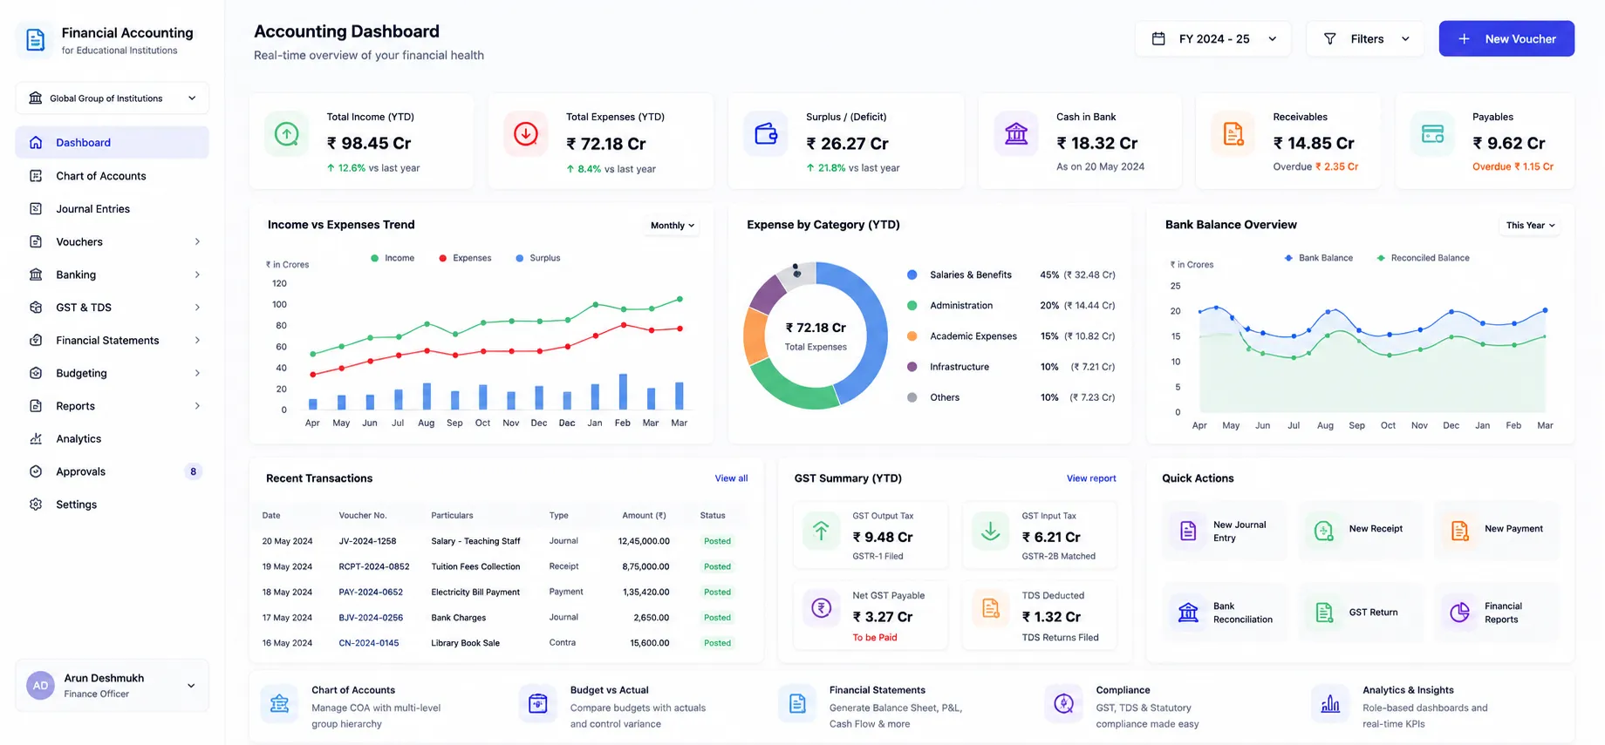The height and width of the screenshot is (745, 1605).
Task: Click the Bank Reconciliation icon
Action: [x=1188, y=613]
